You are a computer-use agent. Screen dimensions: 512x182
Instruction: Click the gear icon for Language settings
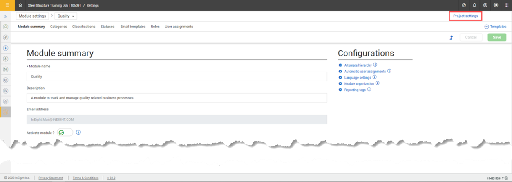[x=340, y=78]
